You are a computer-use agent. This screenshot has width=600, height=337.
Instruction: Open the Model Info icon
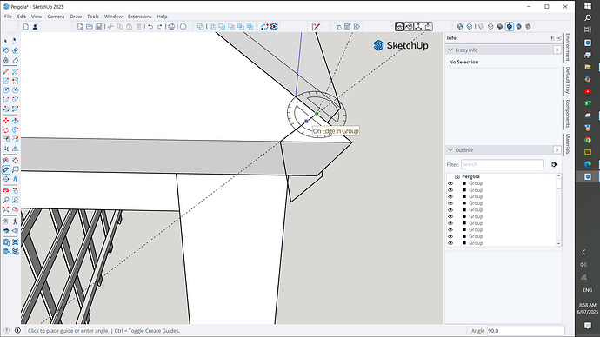click(x=183, y=27)
